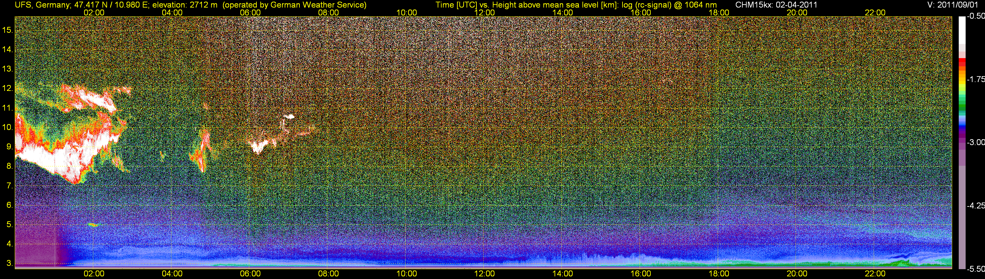
Task: Click the "15." height axis label
Action: click(8, 30)
